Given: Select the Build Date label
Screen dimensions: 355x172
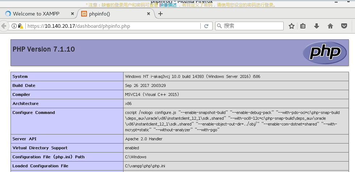Looking at the screenshot, I should pyautogui.click(x=24, y=85).
